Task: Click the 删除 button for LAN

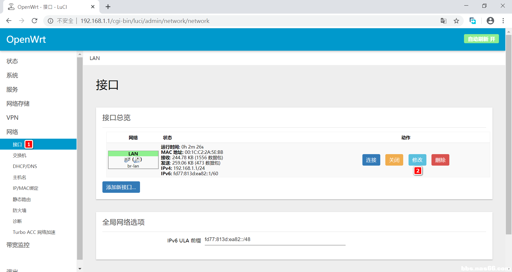Action: coord(440,160)
